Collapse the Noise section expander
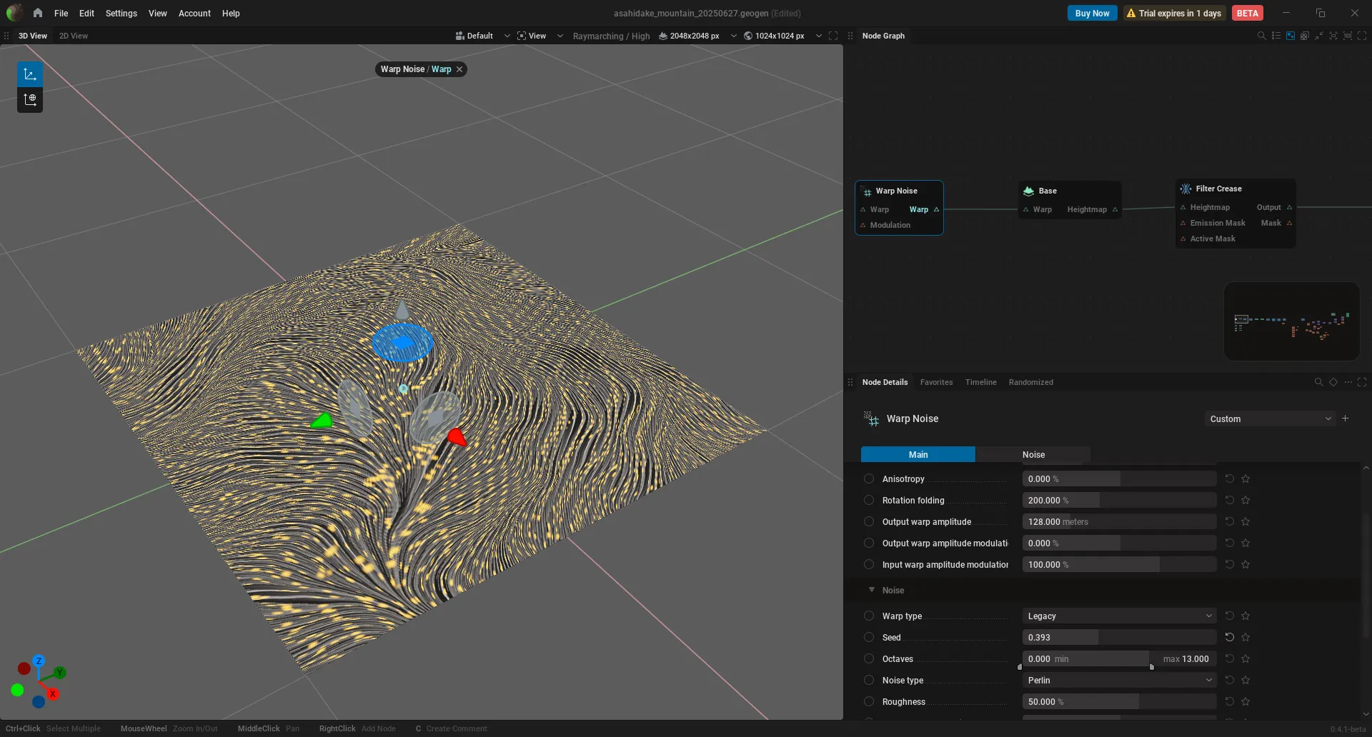 [x=872, y=590]
